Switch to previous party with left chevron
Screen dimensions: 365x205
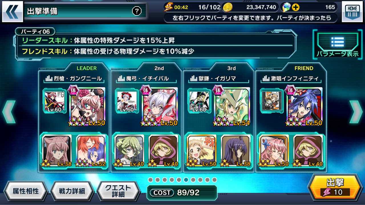point(9,112)
